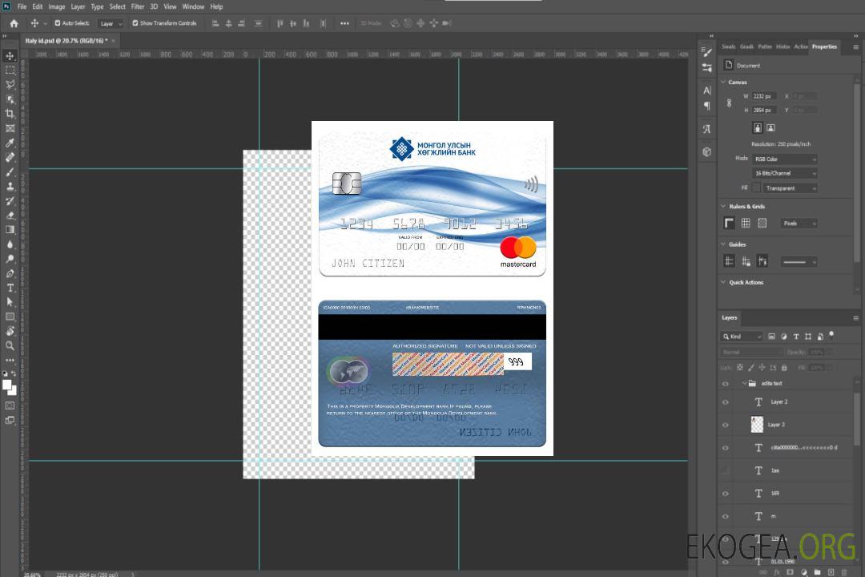This screenshot has width=865, height=577.
Task: Toggle the Auto-Select checkbox
Action: click(58, 23)
